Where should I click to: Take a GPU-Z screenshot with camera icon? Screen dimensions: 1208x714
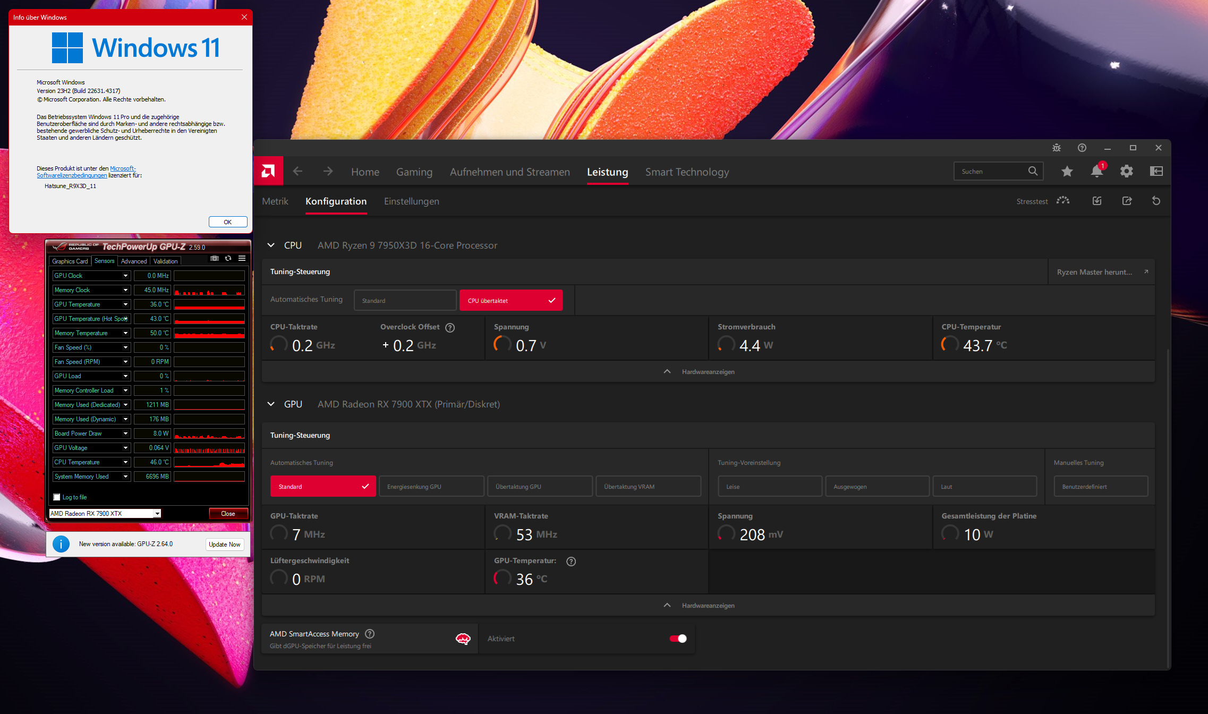(215, 259)
